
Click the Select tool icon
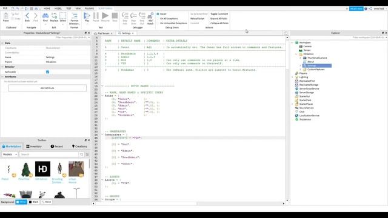point(63,16)
